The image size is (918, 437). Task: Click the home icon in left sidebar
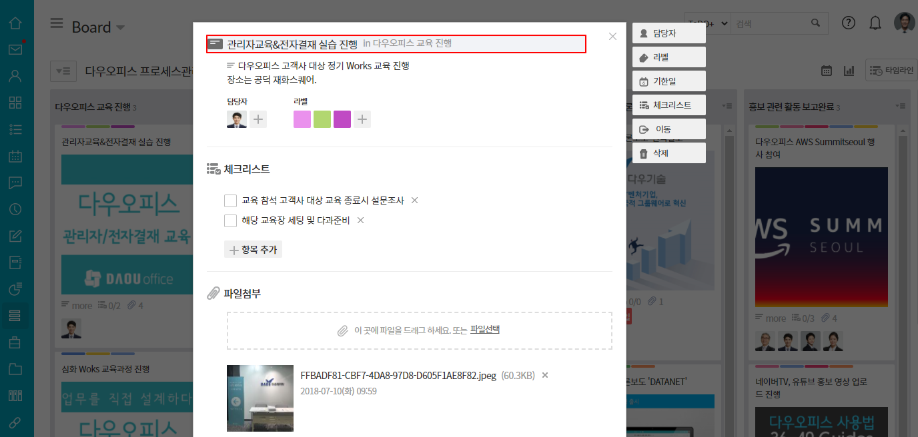[15, 23]
